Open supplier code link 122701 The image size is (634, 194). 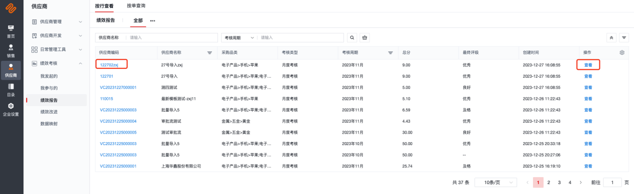pos(106,76)
